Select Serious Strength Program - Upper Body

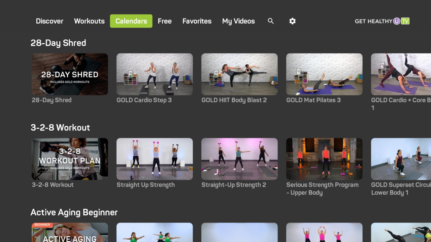pos(324,159)
